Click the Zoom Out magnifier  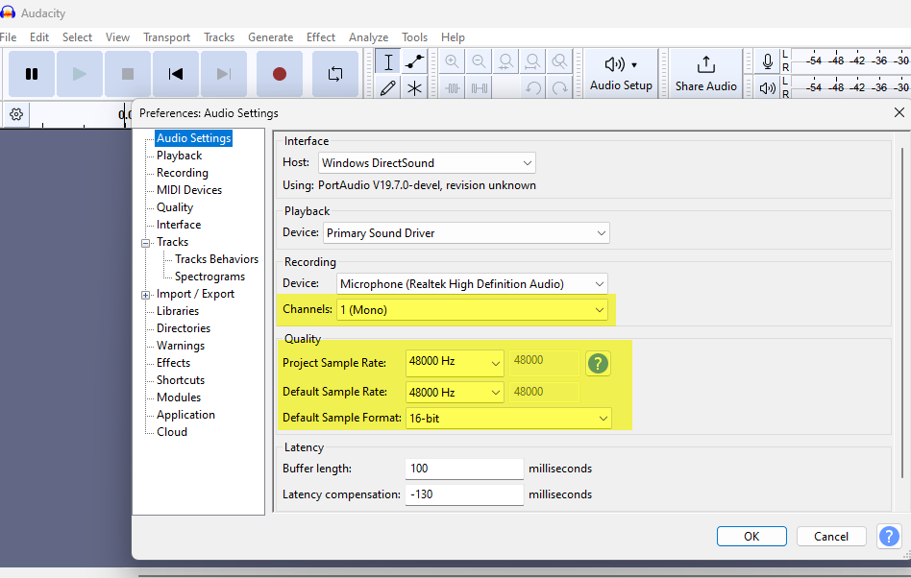(479, 61)
